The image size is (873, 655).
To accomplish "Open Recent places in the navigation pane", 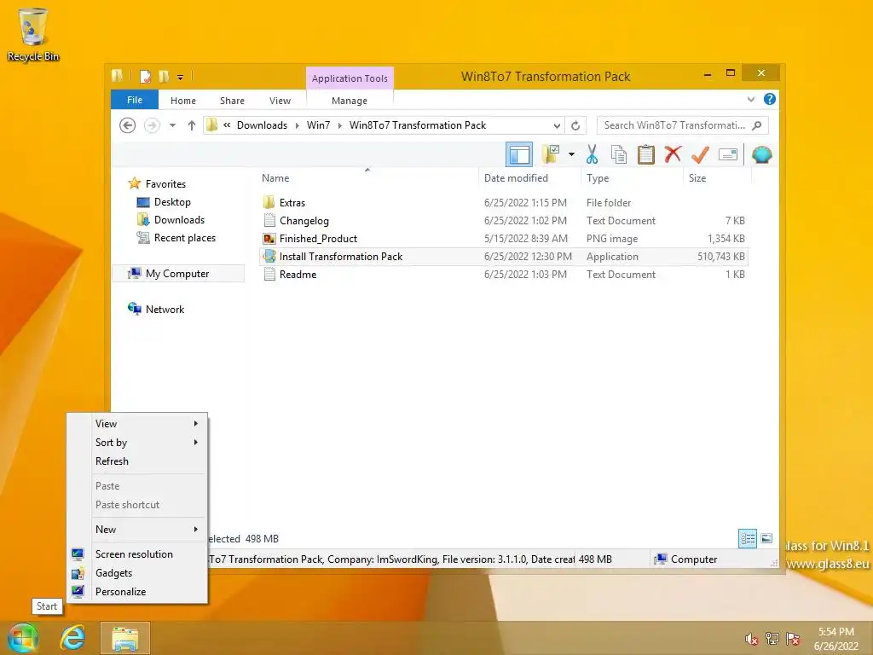I will pos(185,238).
